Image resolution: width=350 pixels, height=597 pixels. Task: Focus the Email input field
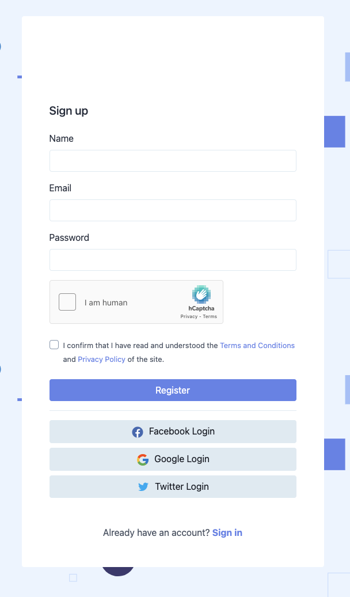pos(173,210)
